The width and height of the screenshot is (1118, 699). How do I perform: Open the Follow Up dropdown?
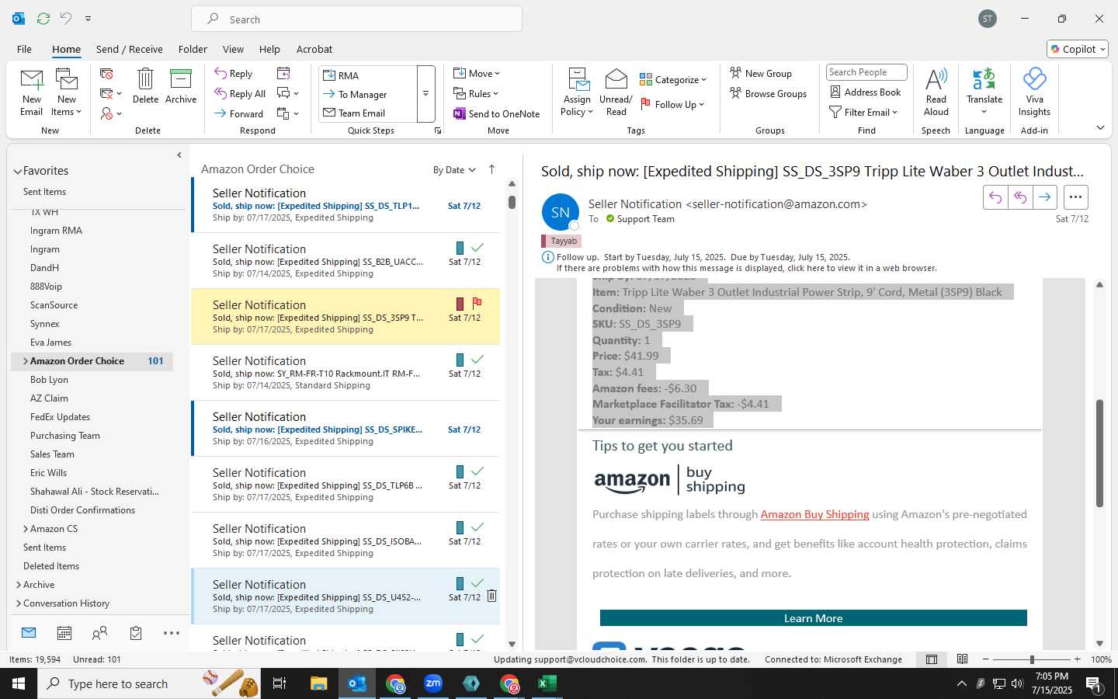[x=672, y=104]
